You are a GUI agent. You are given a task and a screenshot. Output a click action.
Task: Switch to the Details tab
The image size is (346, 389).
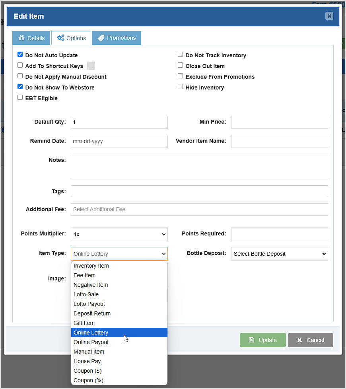[31, 38]
